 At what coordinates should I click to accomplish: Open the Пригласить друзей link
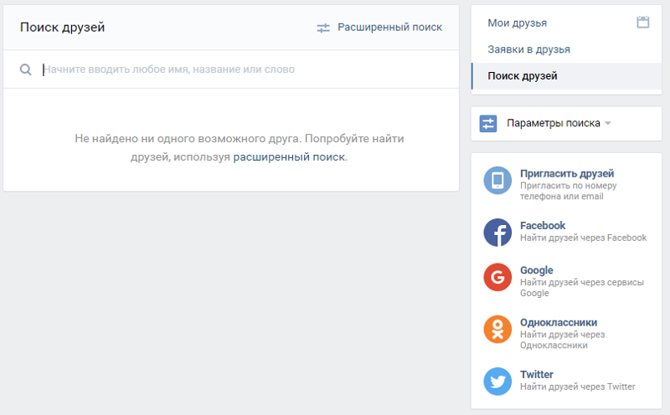tap(567, 173)
